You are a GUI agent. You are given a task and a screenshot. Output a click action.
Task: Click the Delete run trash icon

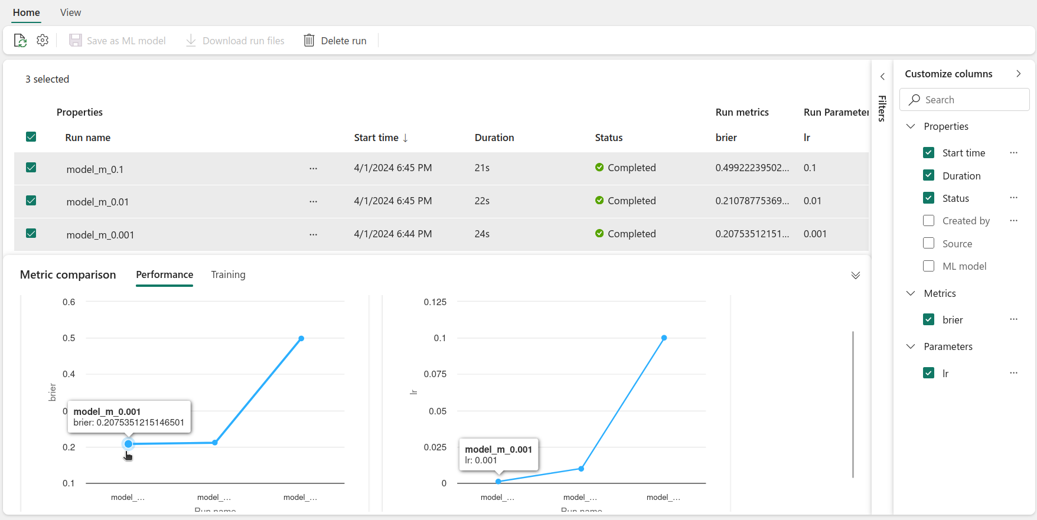pyautogui.click(x=309, y=40)
